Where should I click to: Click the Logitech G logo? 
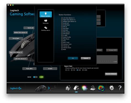16,88
